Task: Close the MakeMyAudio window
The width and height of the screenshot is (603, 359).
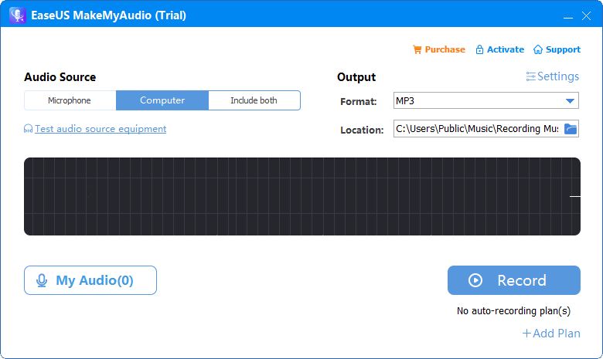Action: click(587, 15)
